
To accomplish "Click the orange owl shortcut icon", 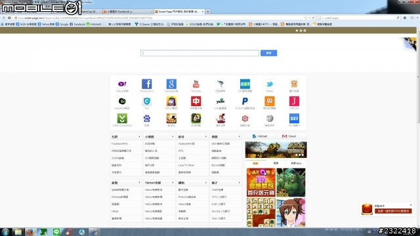I will click(x=294, y=84).
